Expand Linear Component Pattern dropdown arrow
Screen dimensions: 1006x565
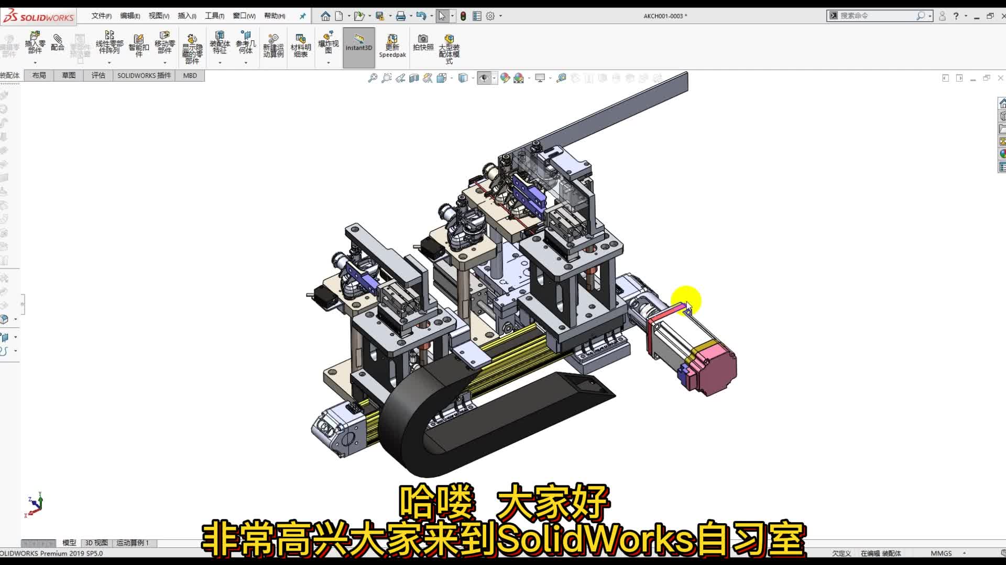(x=110, y=63)
